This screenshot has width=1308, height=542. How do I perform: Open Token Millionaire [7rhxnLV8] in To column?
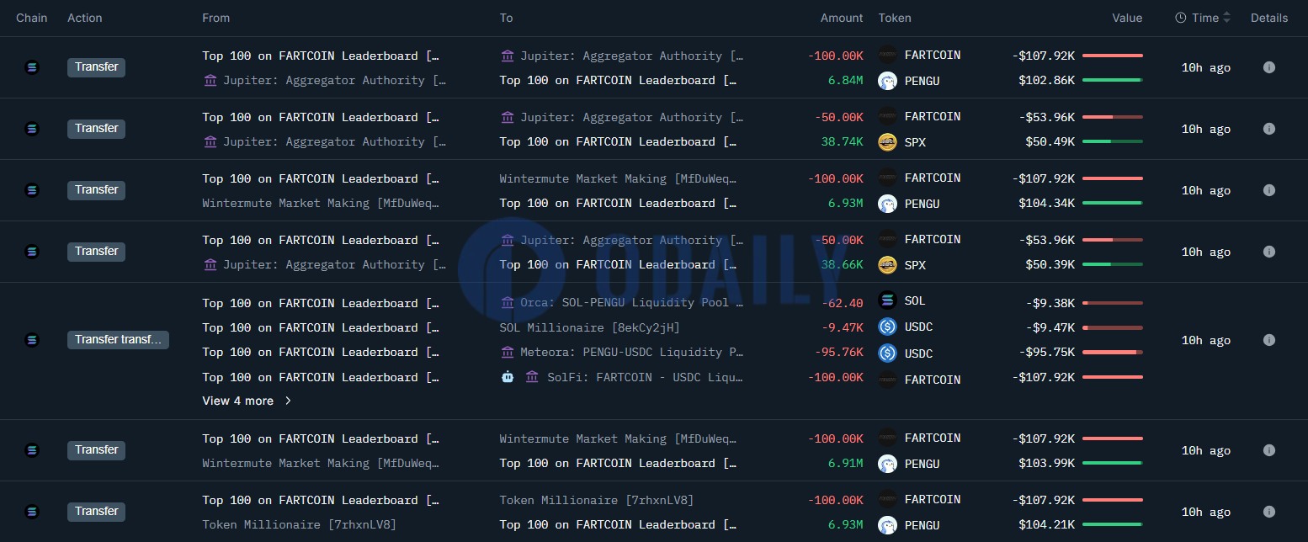tap(596, 500)
